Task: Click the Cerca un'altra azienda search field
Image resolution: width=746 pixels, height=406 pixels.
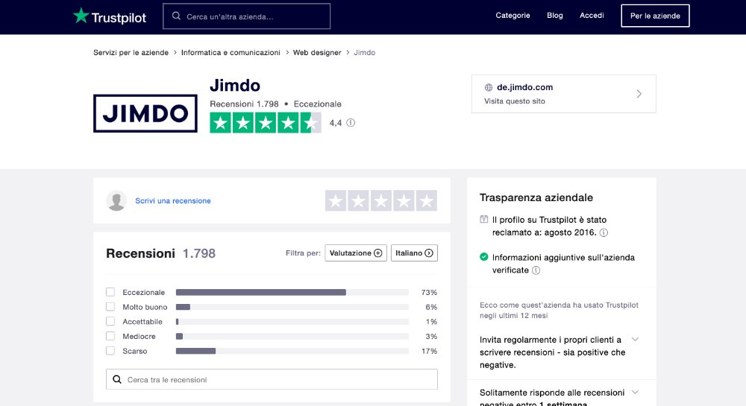Action: [246, 16]
